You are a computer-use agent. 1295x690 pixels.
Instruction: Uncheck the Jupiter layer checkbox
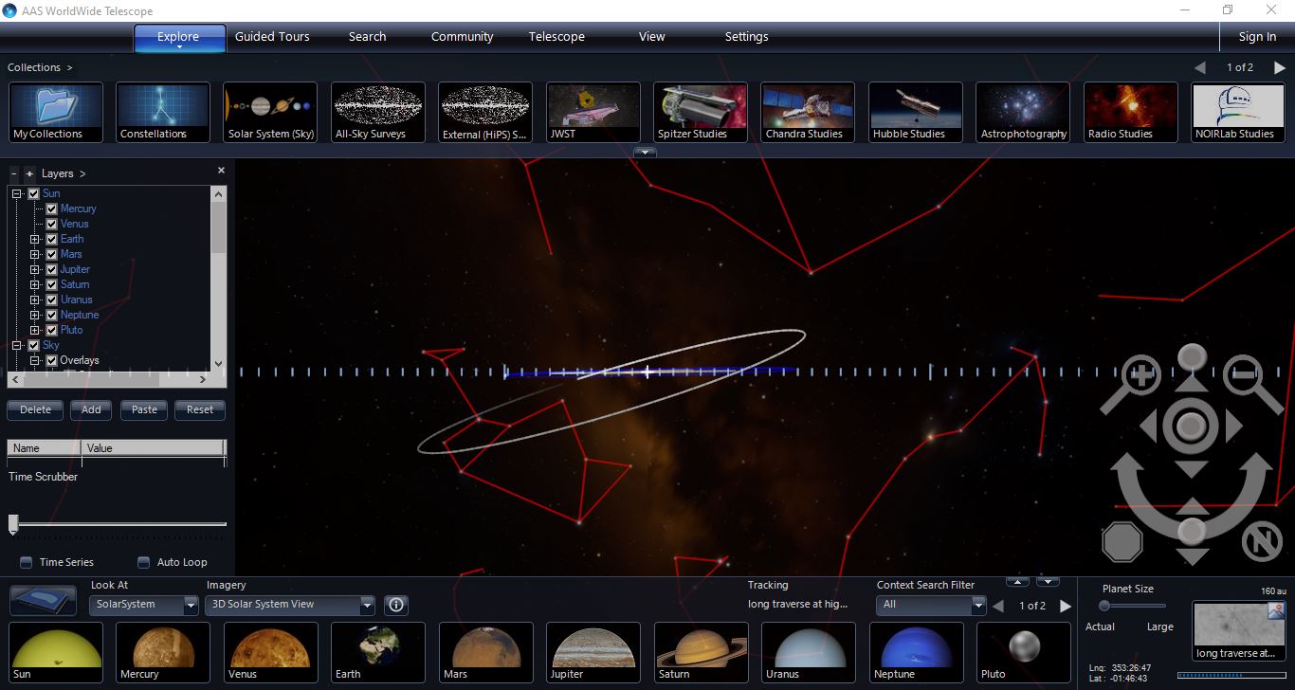pos(52,269)
